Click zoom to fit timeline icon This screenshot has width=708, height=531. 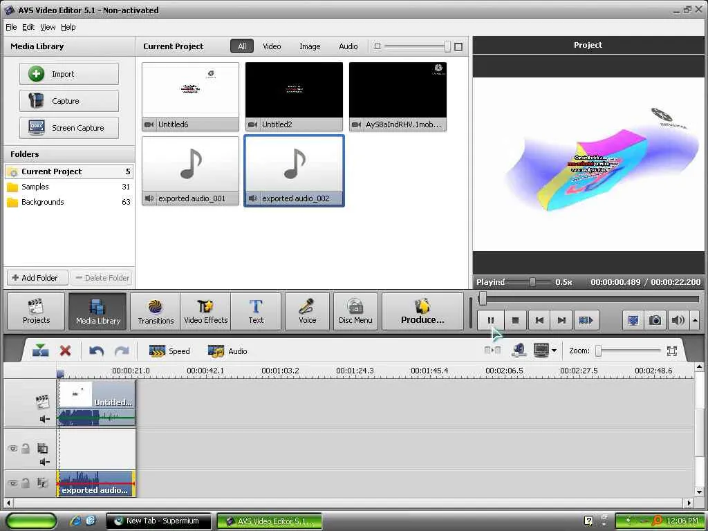(x=672, y=351)
